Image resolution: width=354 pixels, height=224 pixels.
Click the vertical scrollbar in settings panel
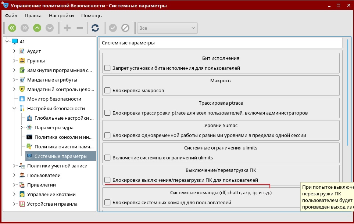pyautogui.click(x=348, y=92)
